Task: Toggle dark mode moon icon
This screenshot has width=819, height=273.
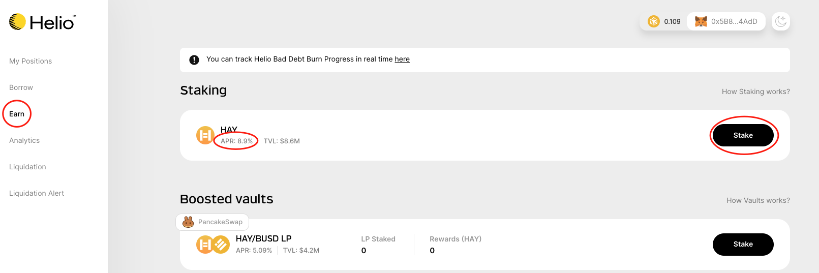Action: [781, 21]
